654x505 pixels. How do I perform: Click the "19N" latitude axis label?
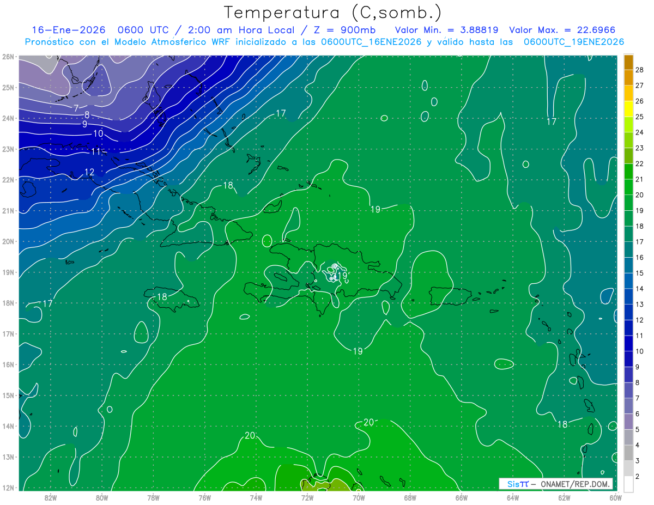coord(8,272)
